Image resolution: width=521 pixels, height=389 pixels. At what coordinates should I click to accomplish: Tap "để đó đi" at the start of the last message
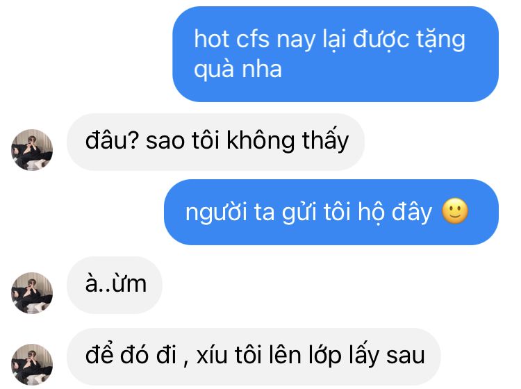[x=131, y=354]
